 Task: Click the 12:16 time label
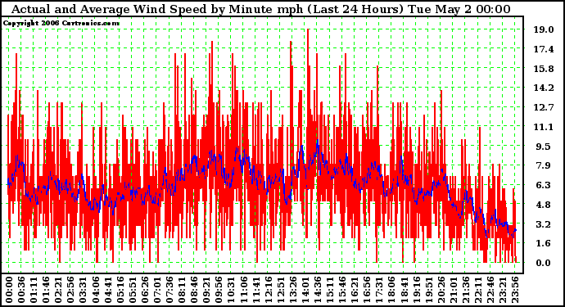268,290
